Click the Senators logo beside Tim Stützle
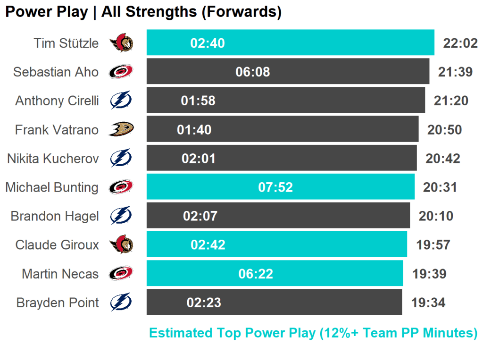Image resolution: width=483 pixels, height=345 pixels. point(121,43)
